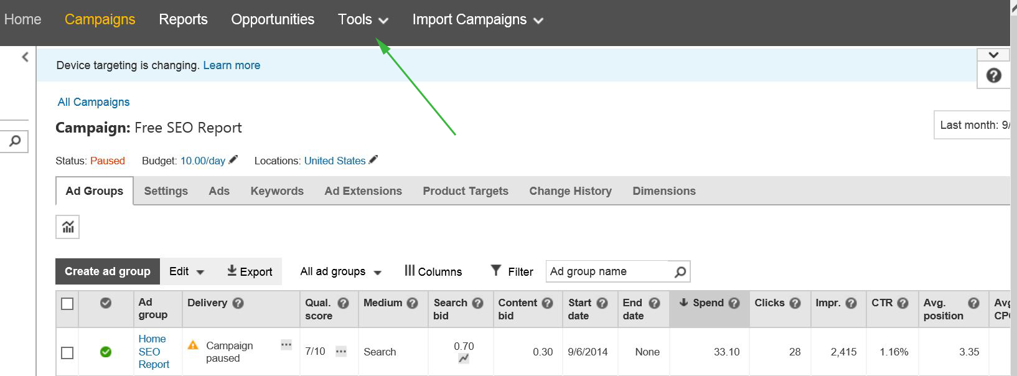The image size is (1017, 376).
Task: Follow the Learn more link
Action: coord(232,65)
